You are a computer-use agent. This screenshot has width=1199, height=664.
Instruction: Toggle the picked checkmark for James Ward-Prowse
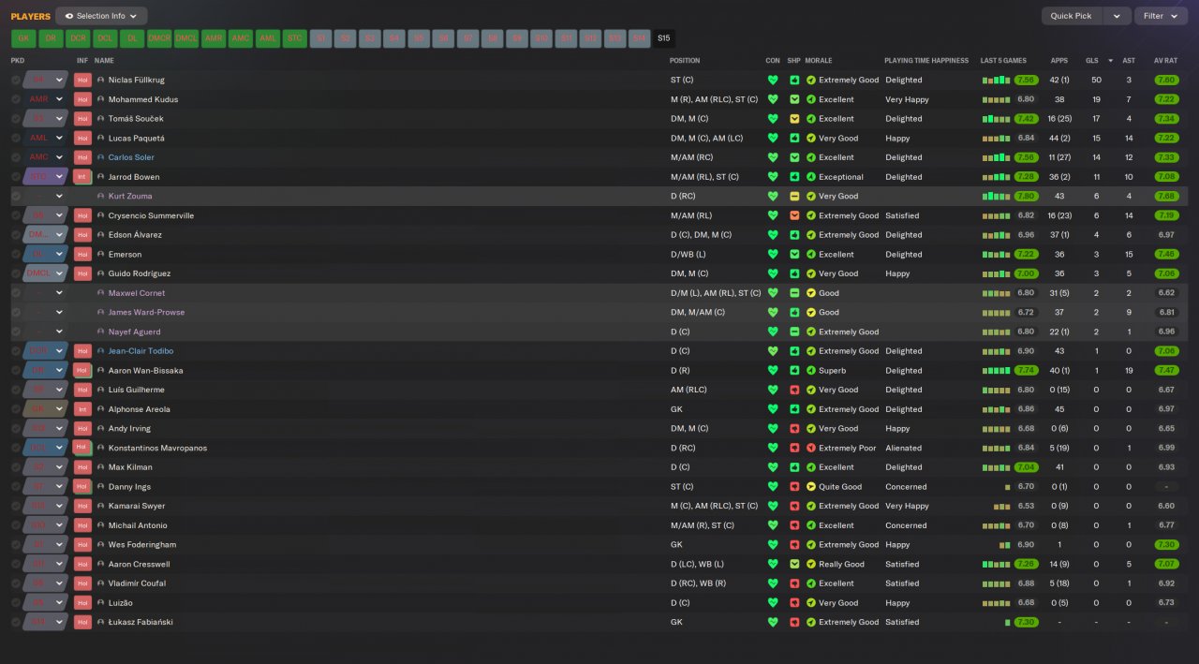[16, 312]
